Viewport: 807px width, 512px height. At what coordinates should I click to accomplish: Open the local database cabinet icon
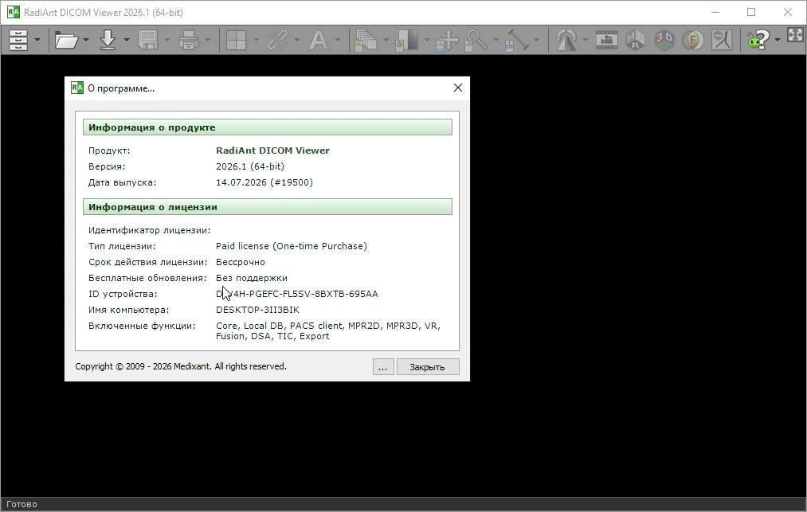(18, 40)
